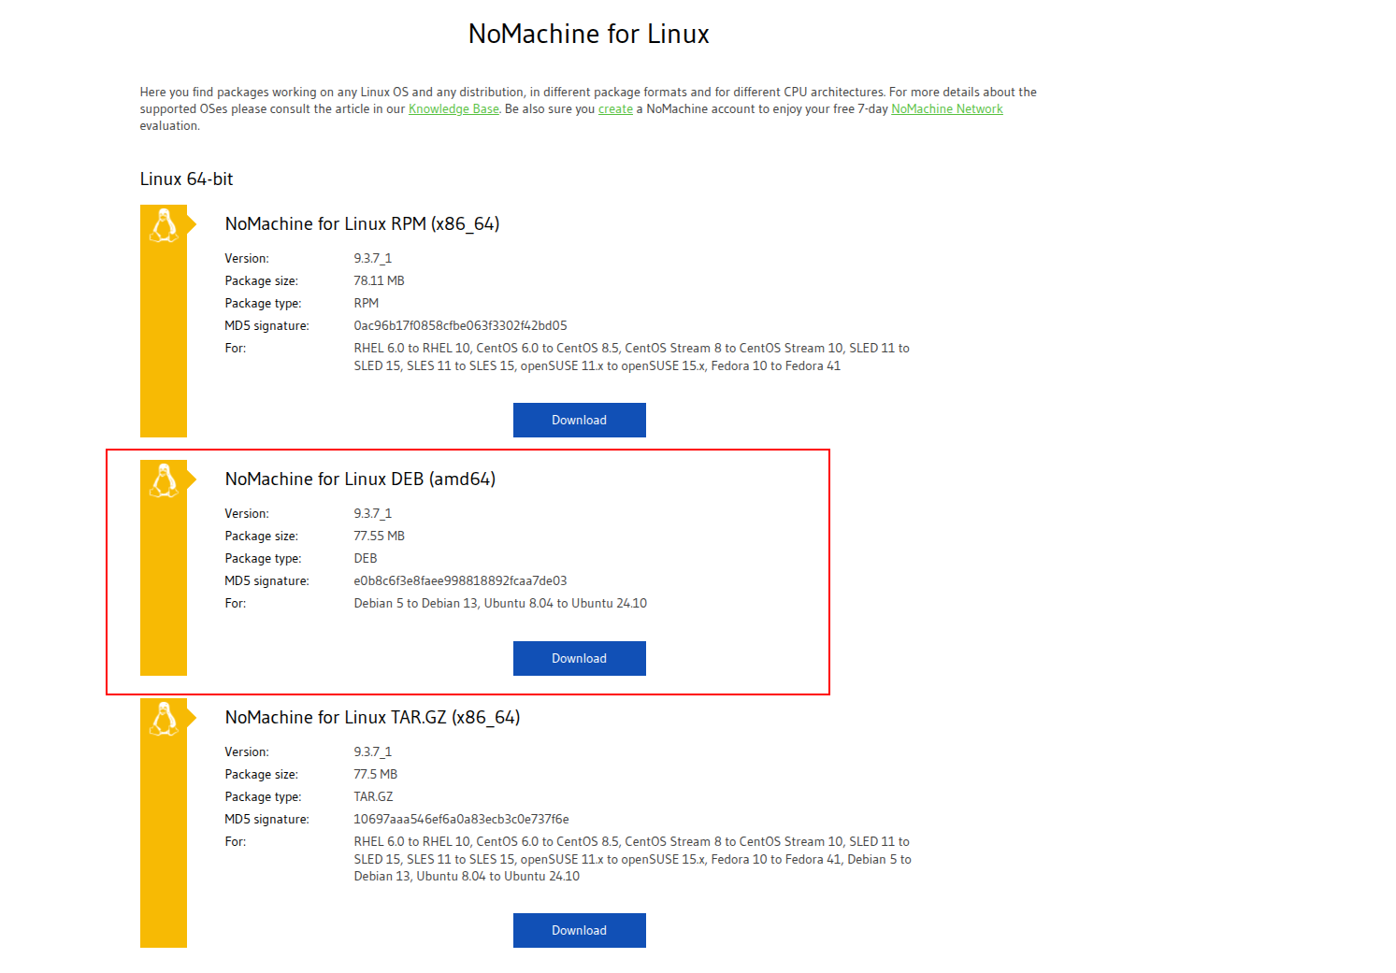This screenshot has height=973, width=1396.
Task: Click the package type value DEB
Action: pos(366,559)
